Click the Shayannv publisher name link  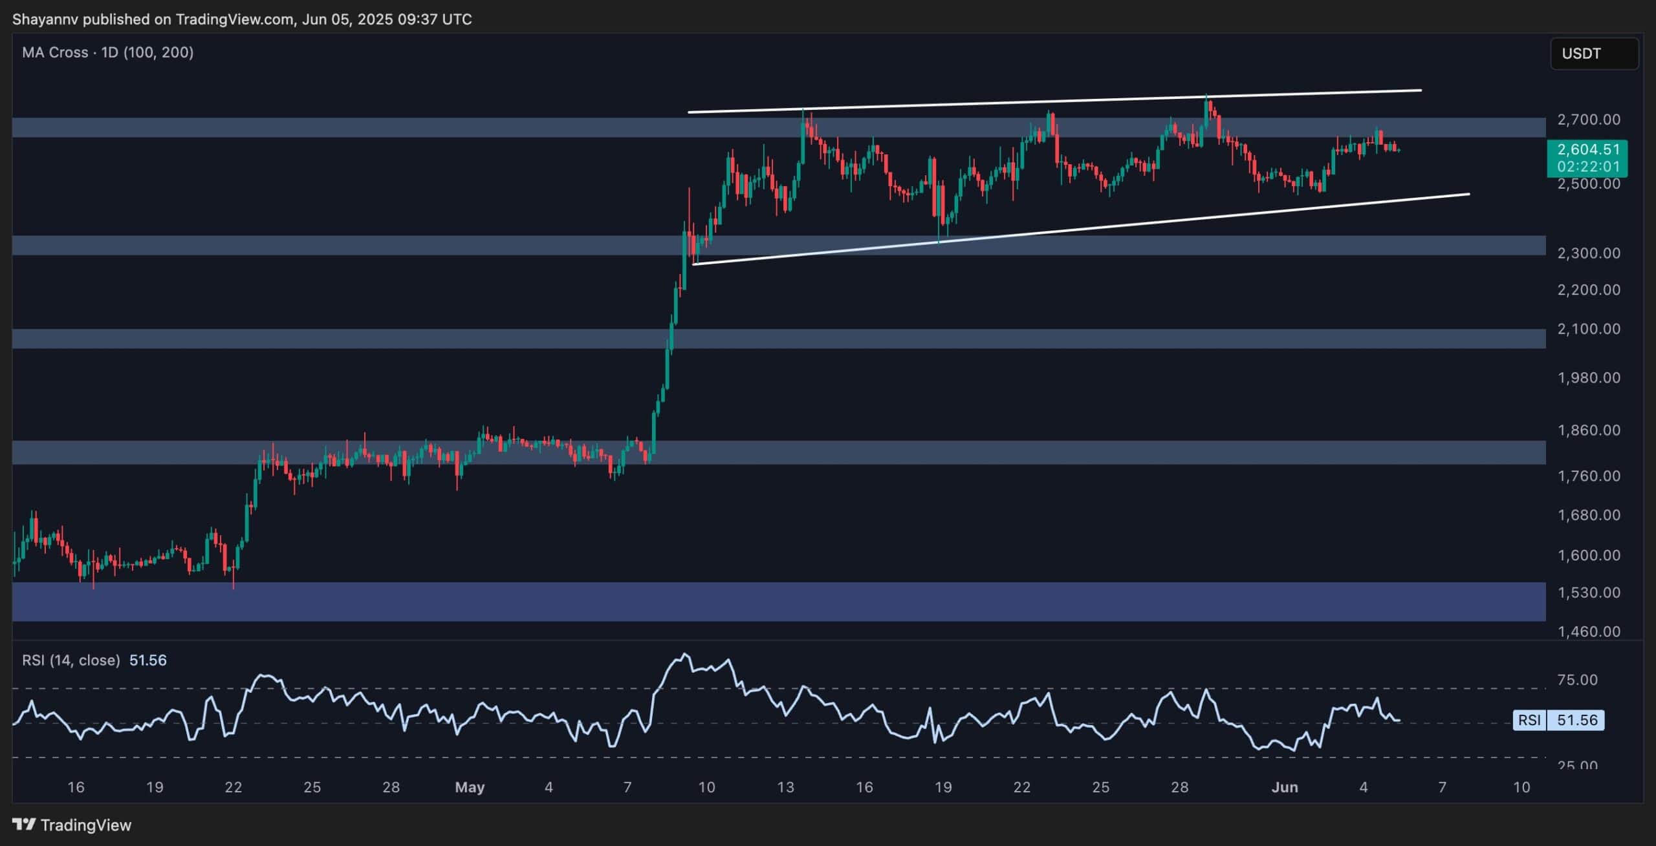click(45, 19)
